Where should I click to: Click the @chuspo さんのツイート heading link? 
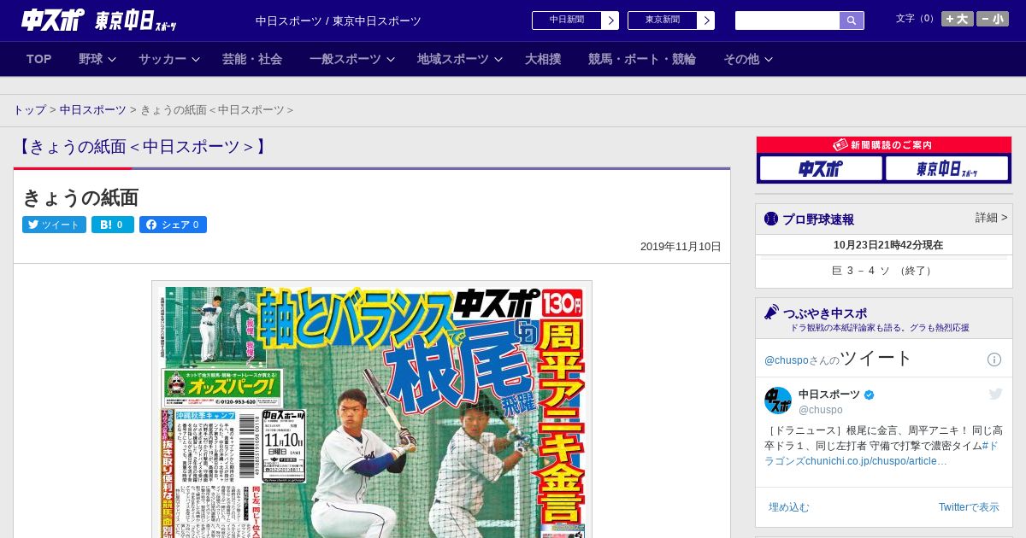(839, 359)
